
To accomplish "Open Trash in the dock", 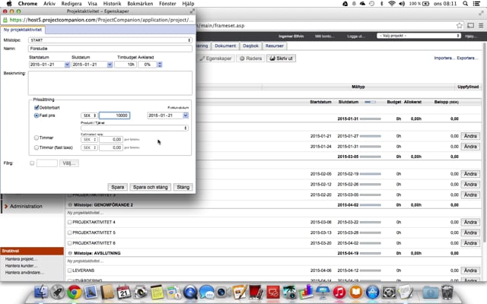I will pos(447,292).
